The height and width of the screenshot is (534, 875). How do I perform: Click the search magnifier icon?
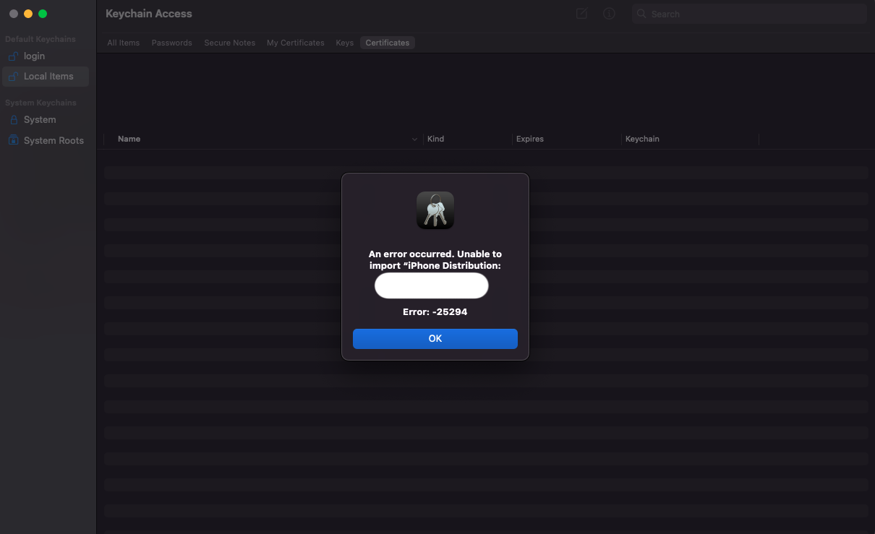(x=641, y=14)
